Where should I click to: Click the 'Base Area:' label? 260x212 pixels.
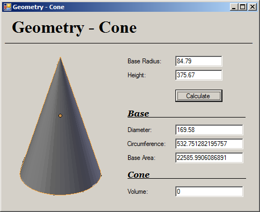(142, 158)
